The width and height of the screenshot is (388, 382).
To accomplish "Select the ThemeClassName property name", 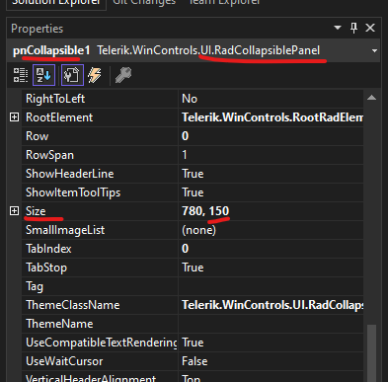I will click(72, 305).
